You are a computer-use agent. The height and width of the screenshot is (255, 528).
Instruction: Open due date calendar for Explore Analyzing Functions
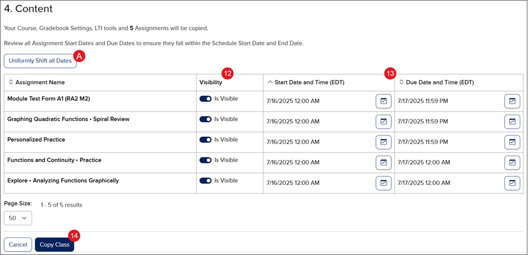(512, 183)
